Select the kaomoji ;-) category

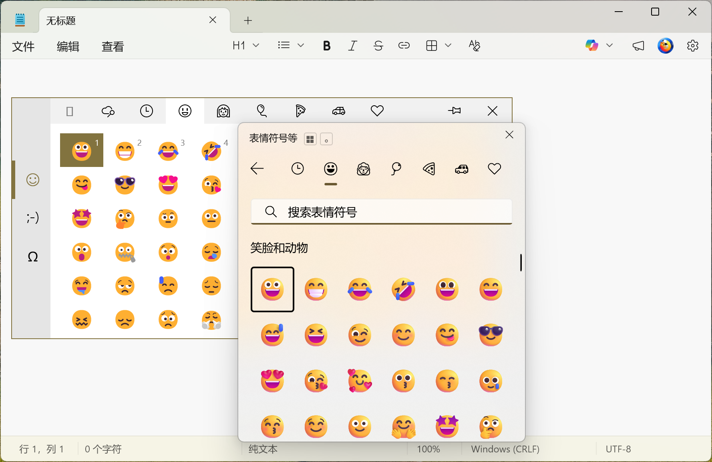(33, 218)
